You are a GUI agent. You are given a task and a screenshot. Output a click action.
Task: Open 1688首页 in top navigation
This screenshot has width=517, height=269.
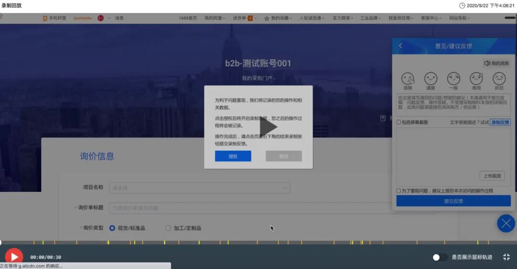click(188, 18)
